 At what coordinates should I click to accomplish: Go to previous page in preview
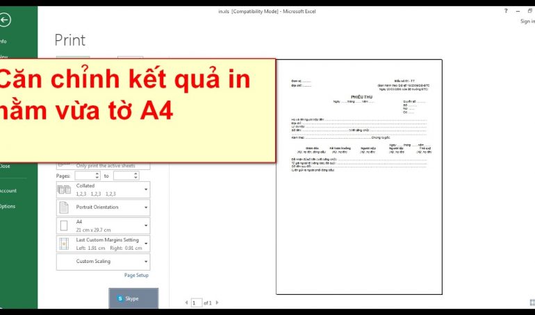click(186, 303)
